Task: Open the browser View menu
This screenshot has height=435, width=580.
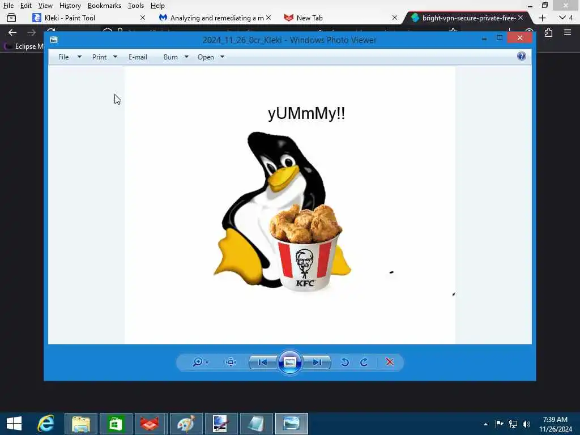Action: point(45,6)
